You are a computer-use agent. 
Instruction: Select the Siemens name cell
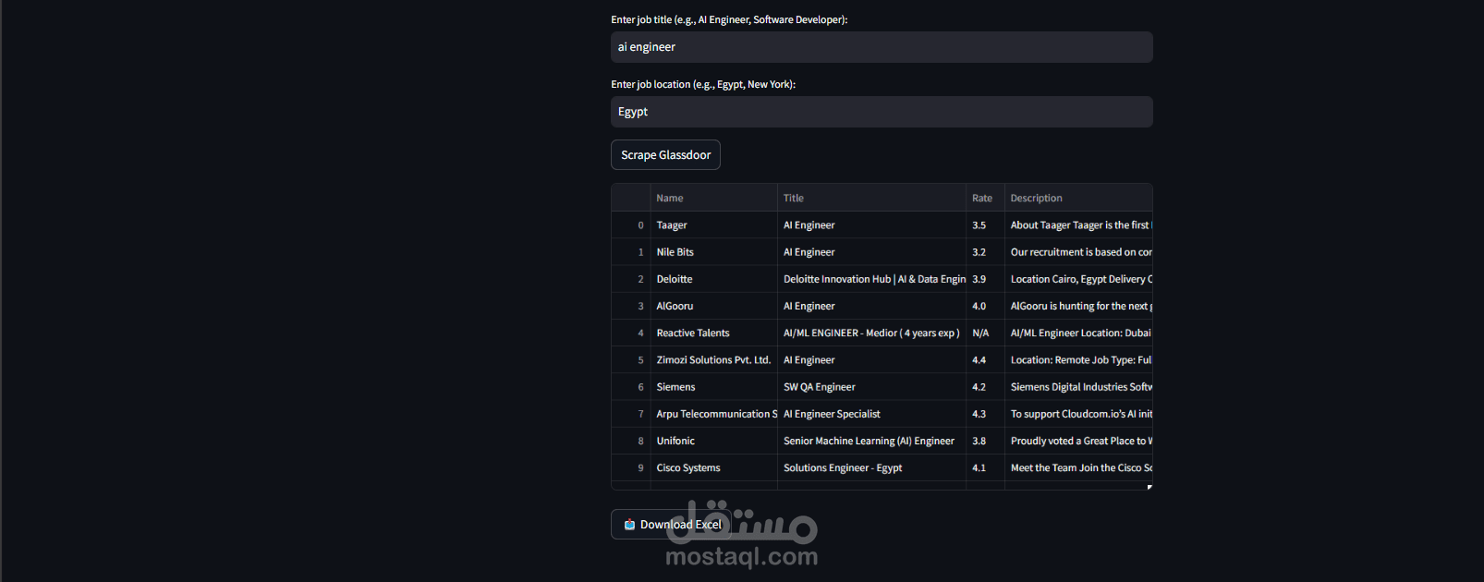coord(713,387)
